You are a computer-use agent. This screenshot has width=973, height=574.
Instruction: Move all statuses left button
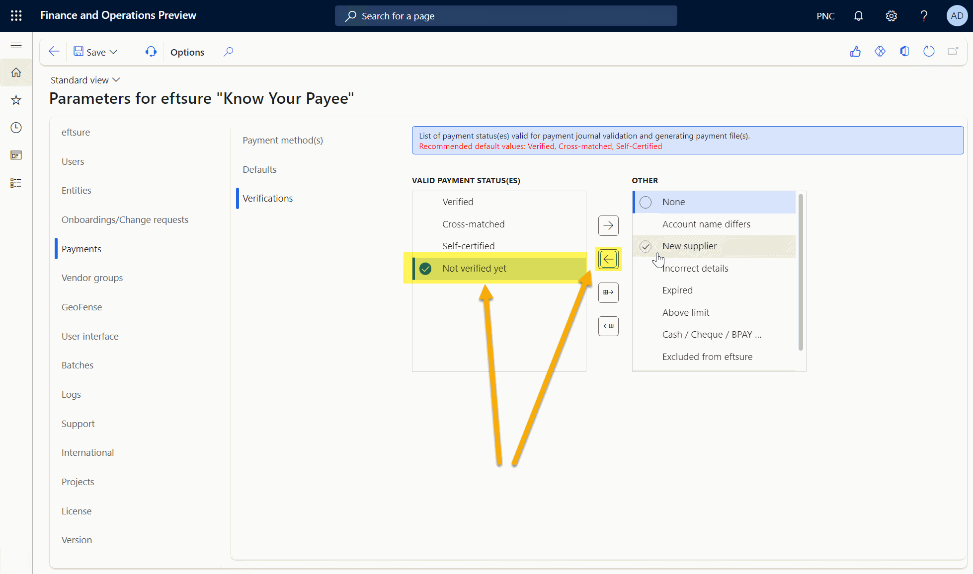608,326
